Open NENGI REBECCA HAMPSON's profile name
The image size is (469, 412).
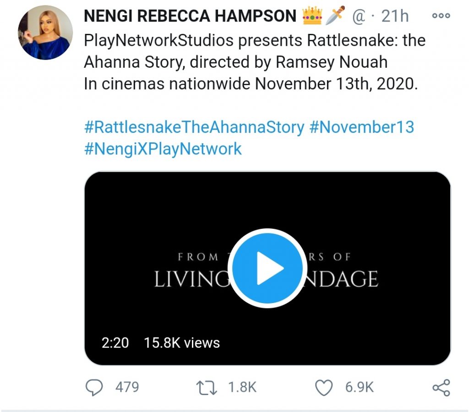190,16
